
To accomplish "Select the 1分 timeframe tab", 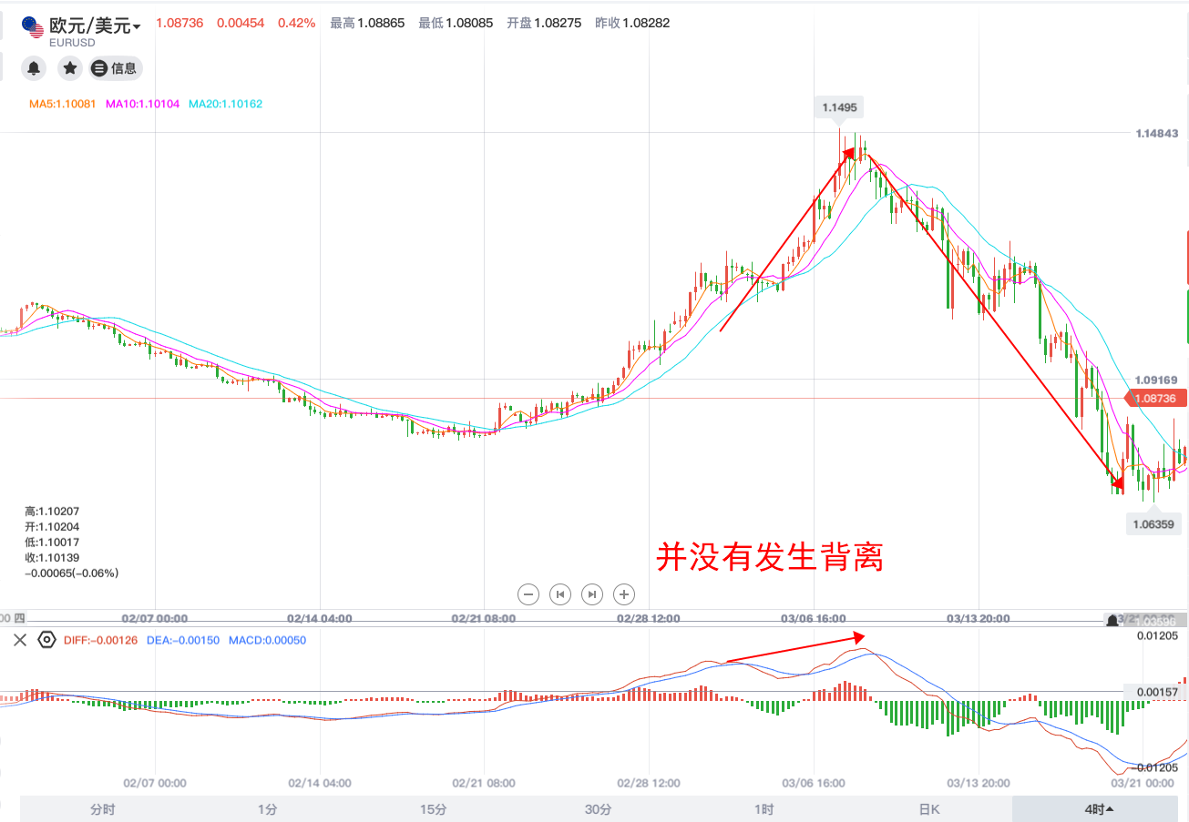I will pos(267,809).
